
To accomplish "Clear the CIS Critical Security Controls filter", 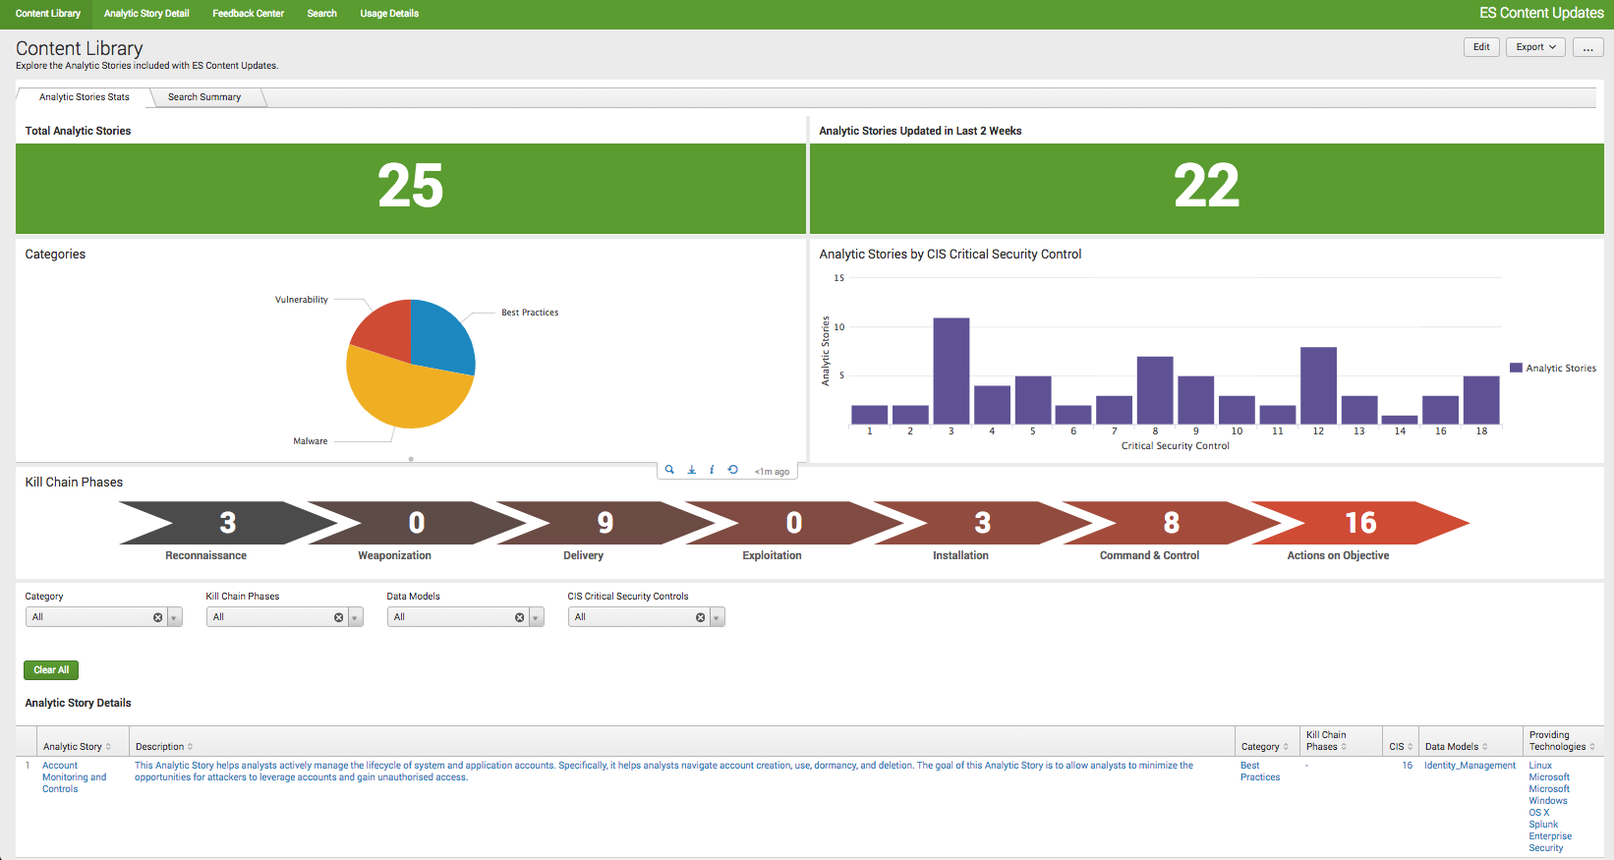I will [x=700, y=617].
